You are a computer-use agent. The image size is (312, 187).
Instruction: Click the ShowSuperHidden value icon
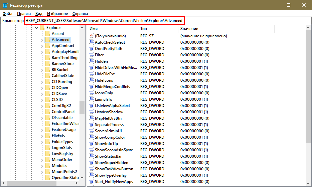click(92, 163)
